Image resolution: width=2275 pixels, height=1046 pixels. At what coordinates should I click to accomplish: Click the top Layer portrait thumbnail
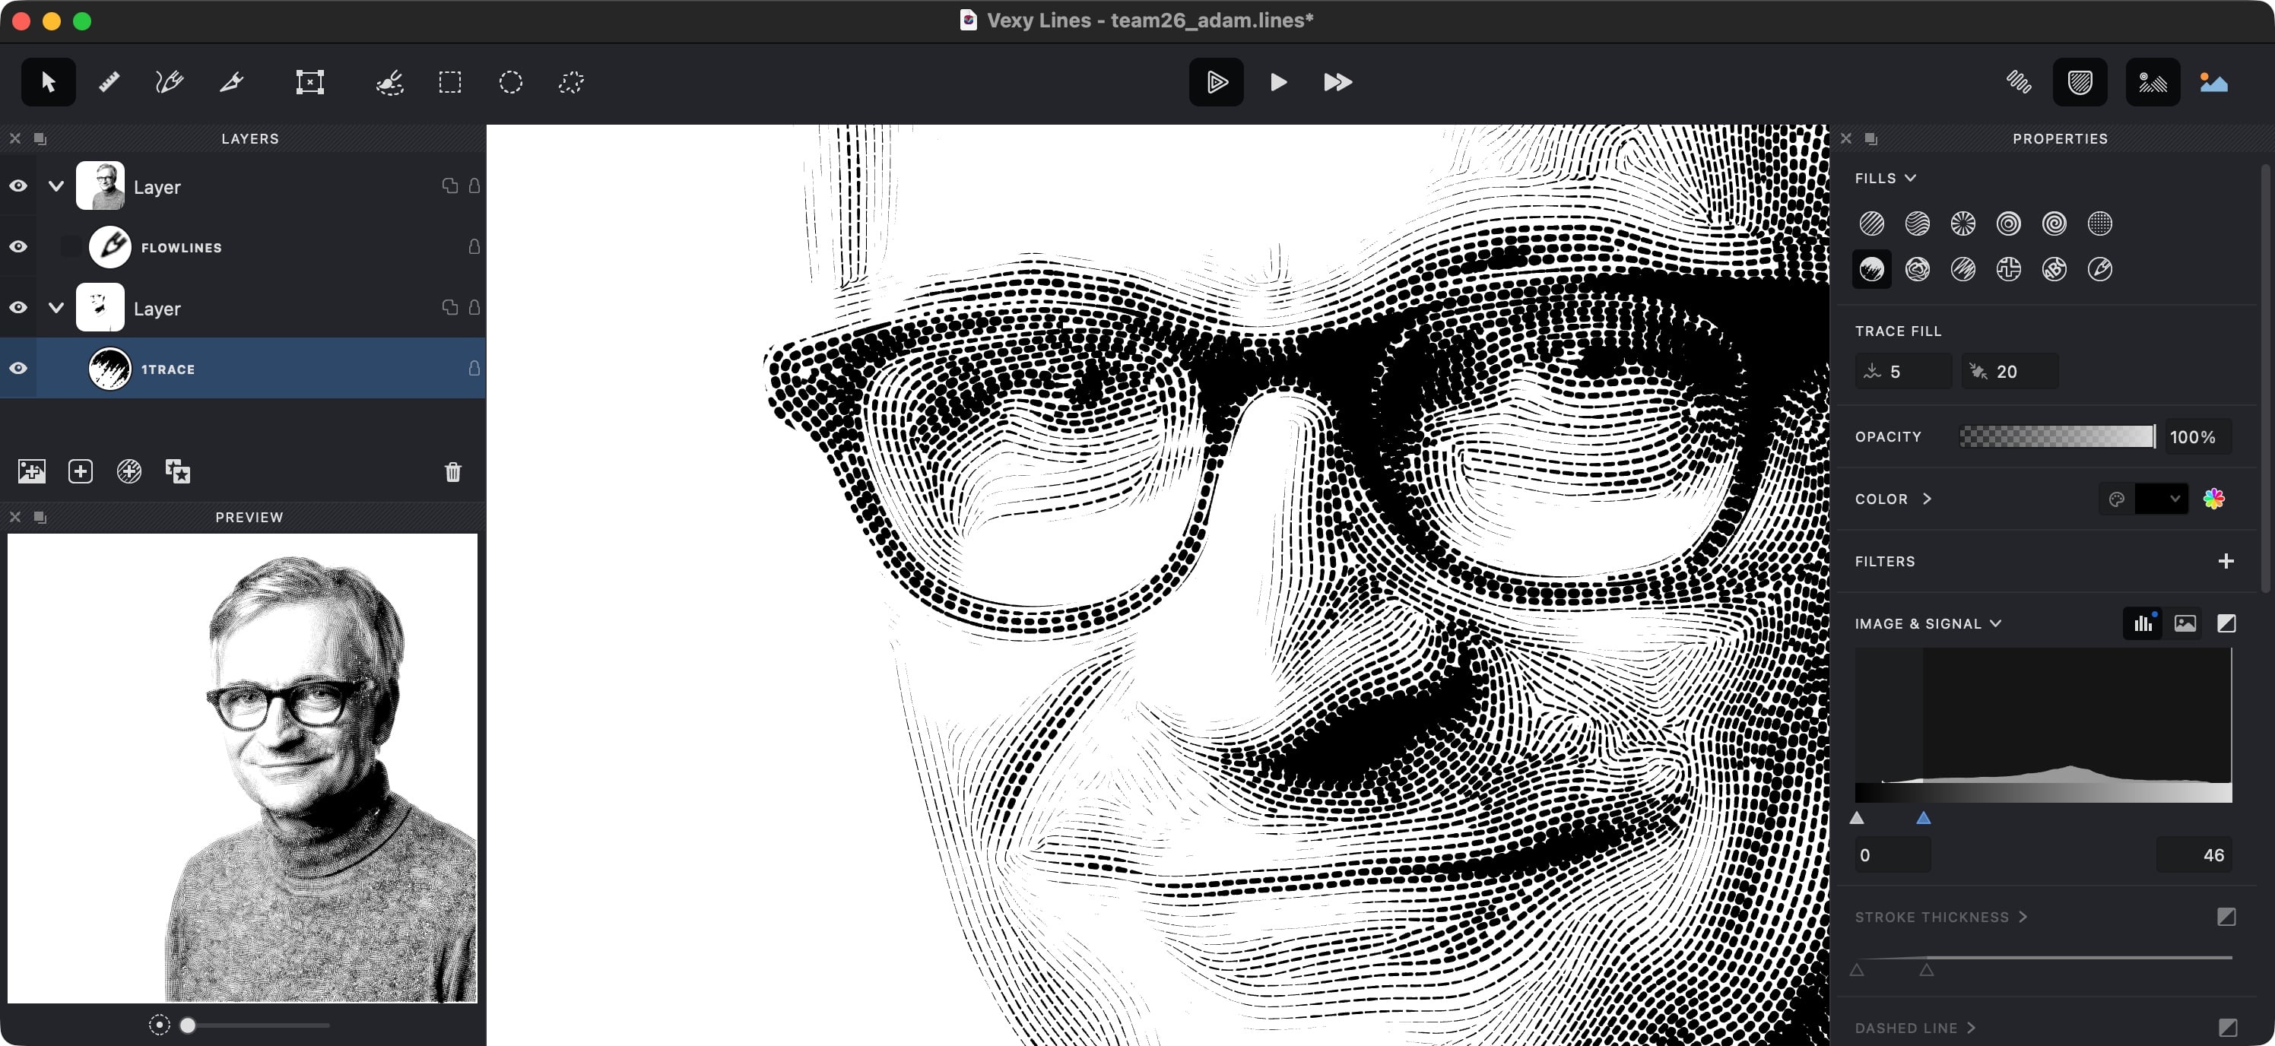point(100,185)
